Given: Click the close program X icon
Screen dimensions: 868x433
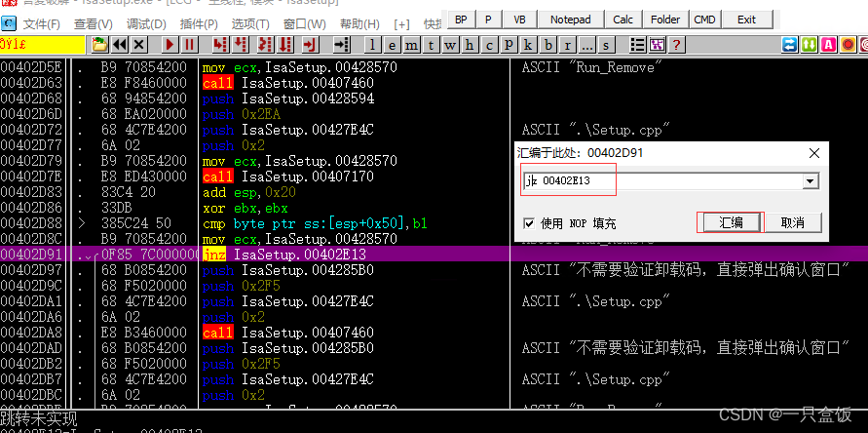Looking at the screenshot, I should coord(138,44).
